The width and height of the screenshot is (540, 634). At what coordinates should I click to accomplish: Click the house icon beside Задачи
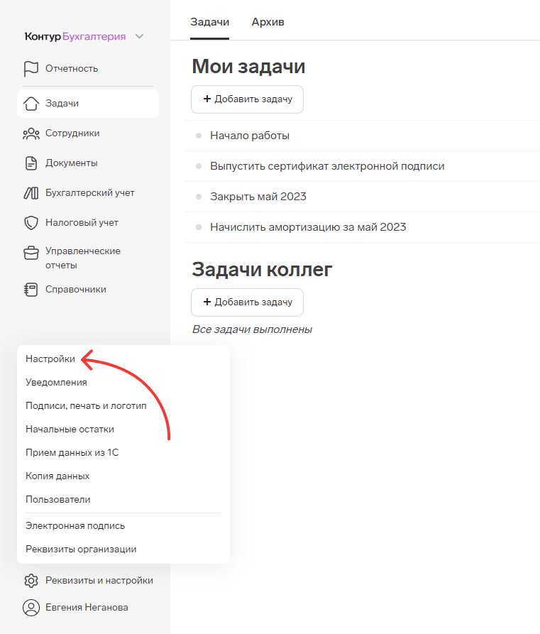(31, 104)
